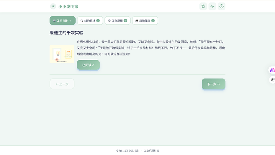Image resolution: width=275 pixels, height=155 pixels.
Task: Click the footer text 工业机理科普
Action: pyautogui.click(x=151, y=151)
